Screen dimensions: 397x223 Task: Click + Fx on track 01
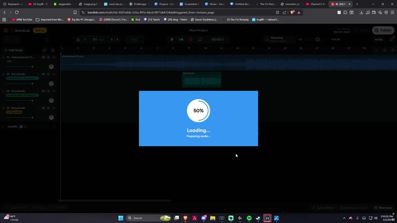[x=9, y=61]
